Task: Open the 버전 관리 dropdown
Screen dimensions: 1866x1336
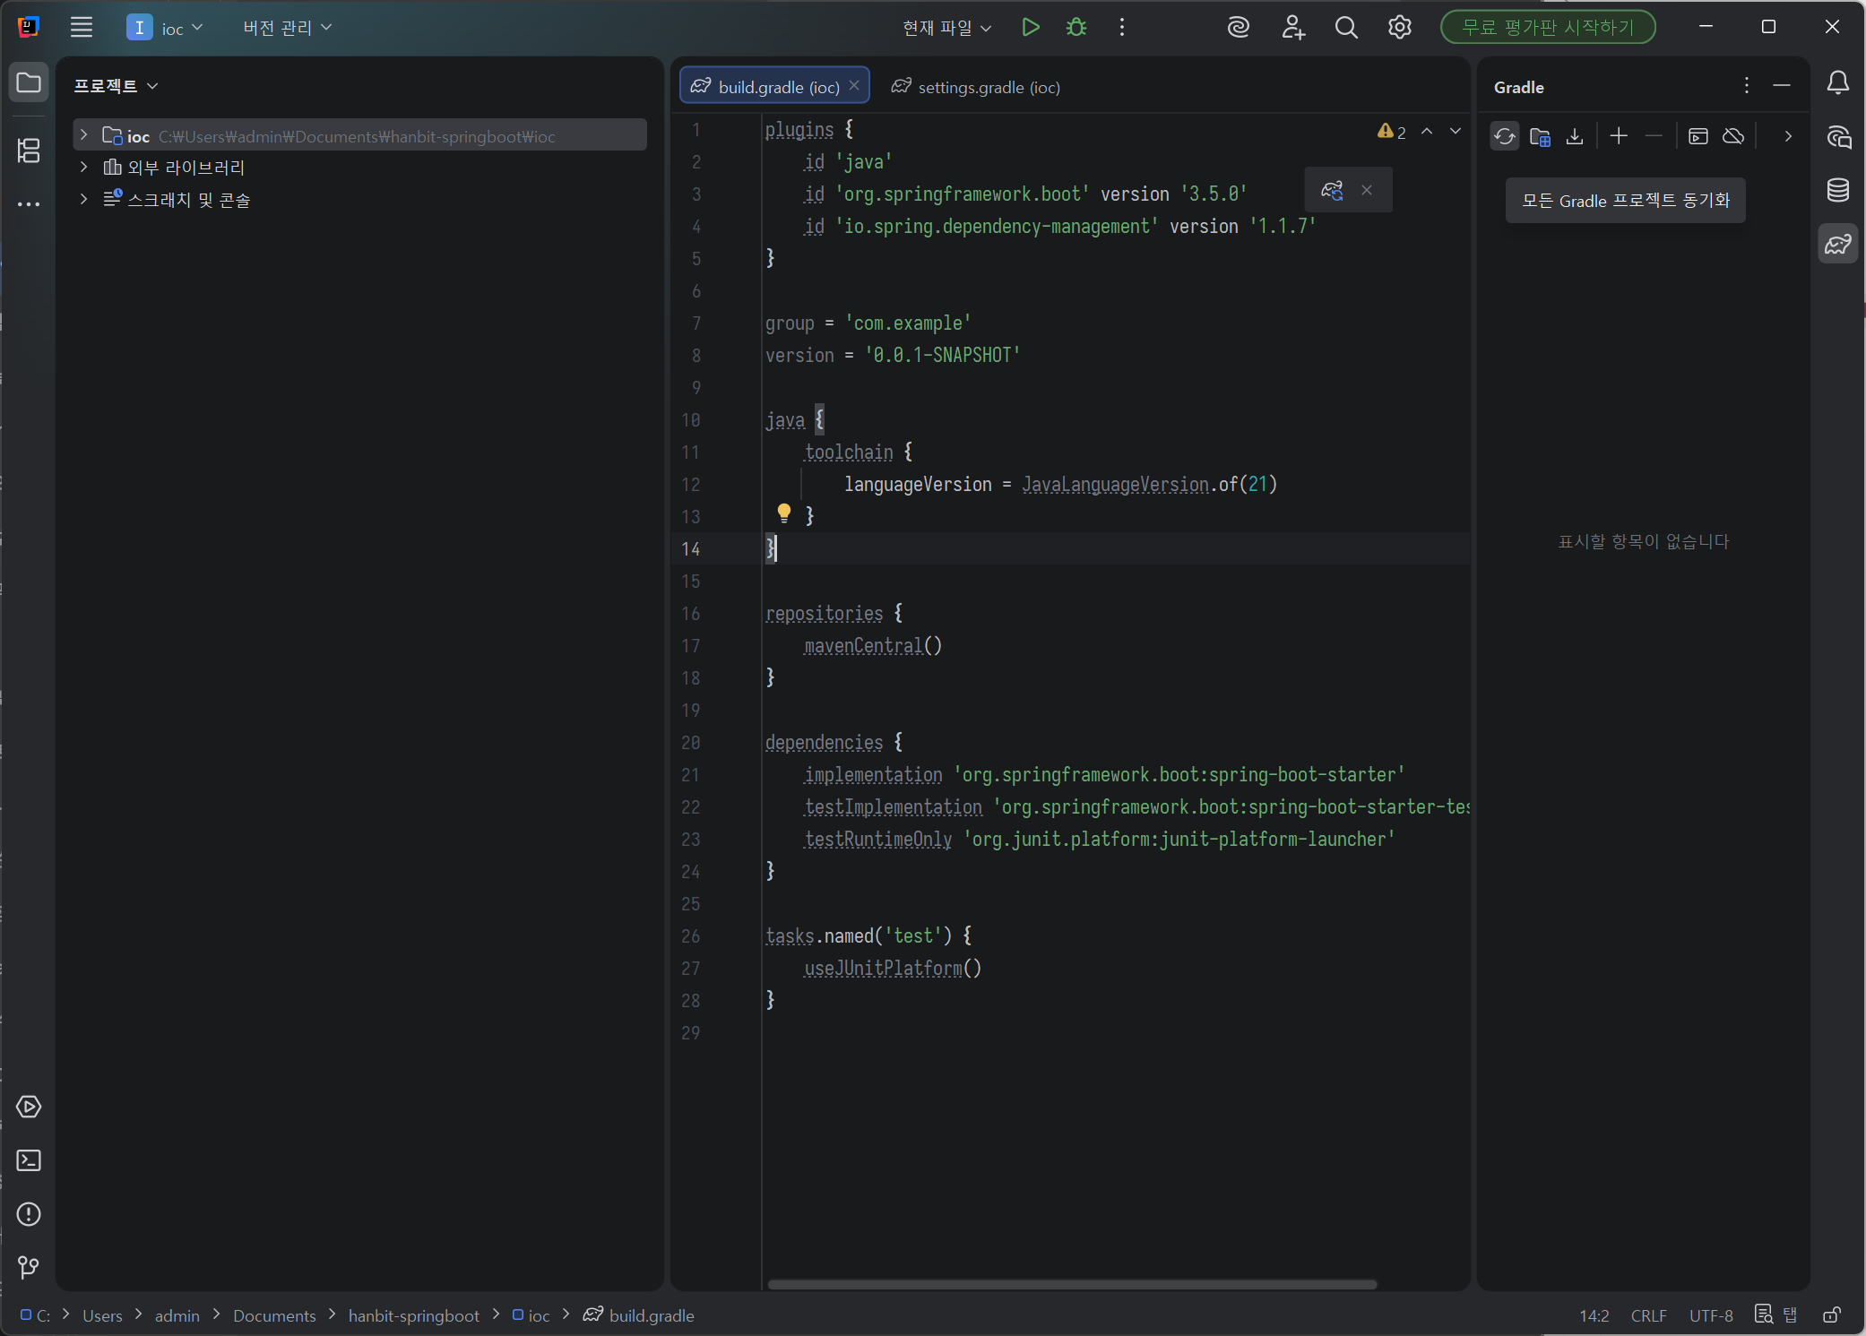Action: pyautogui.click(x=287, y=28)
